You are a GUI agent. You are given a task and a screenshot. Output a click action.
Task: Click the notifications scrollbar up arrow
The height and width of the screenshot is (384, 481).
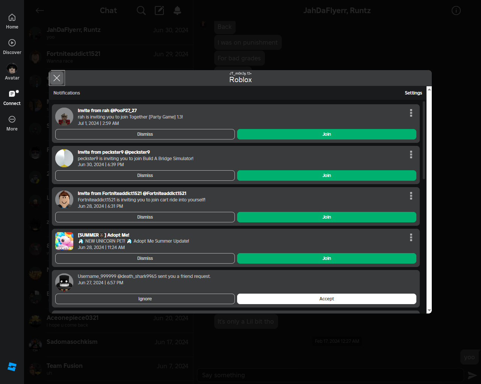(x=429, y=89)
